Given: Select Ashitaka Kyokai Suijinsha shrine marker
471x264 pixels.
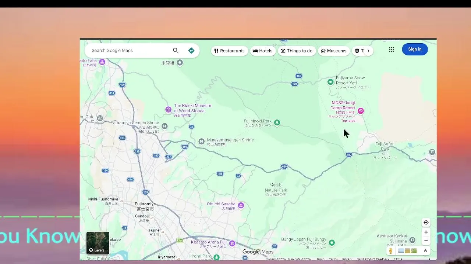Looking at the screenshot, I should click(412, 240).
